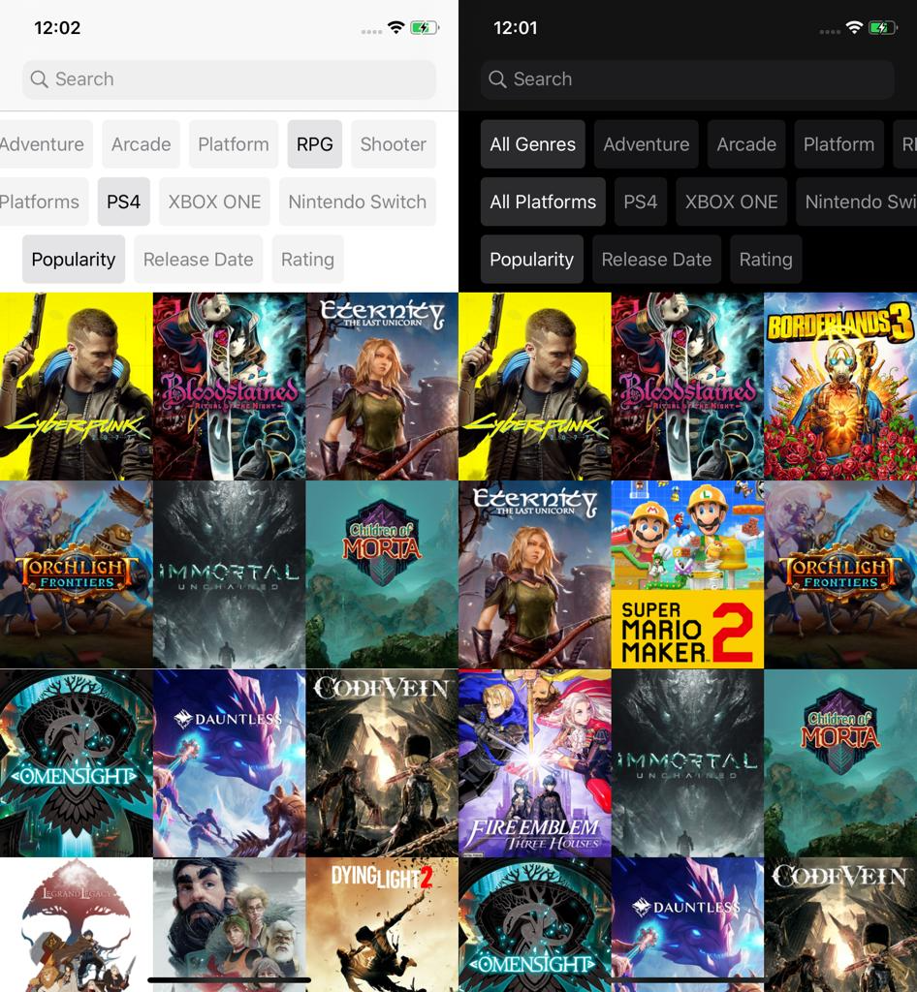
Task: Open Dauntless cover on light screen
Action: click(x=229, y=763)
